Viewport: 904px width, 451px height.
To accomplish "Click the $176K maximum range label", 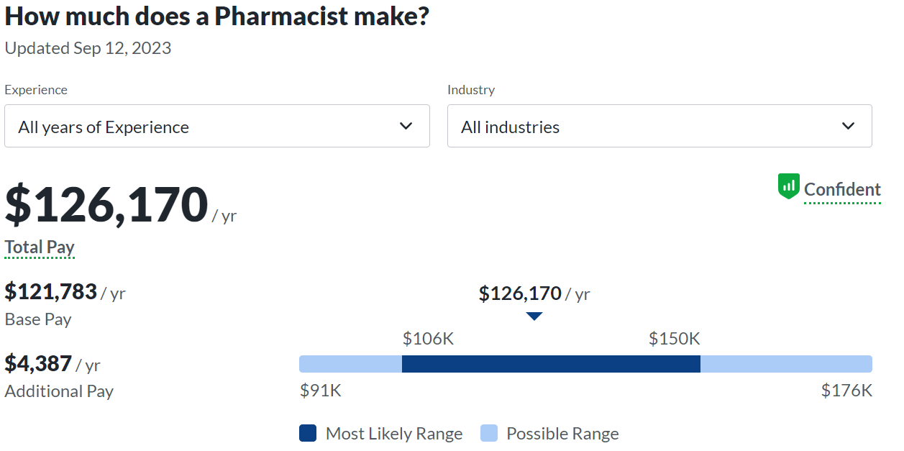I will [x=846, y=391].
